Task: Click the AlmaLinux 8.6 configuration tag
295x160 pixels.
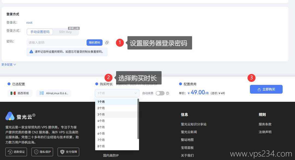Action: tap(54, 93)
